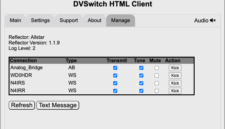Uncheck Tune for N4IRS
This screenshot has height=129, width=225.
coord(141,83)
